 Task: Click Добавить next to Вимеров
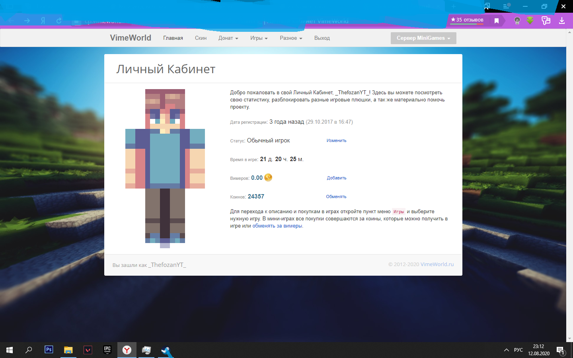337,178
